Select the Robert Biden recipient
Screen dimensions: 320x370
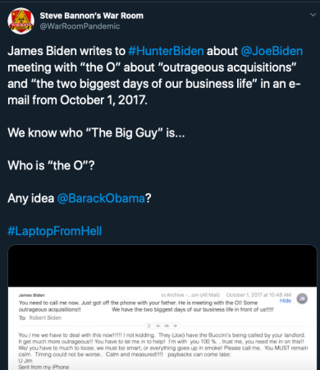(x=45, y=318)
